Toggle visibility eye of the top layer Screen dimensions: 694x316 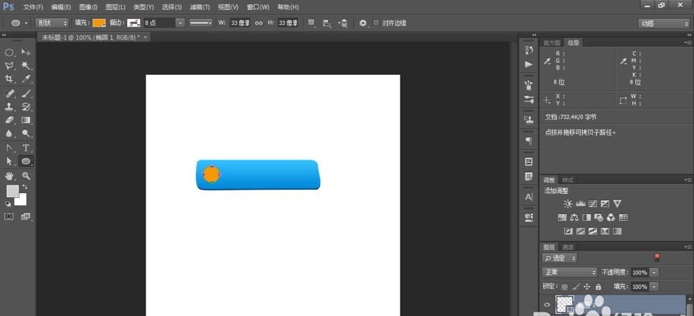(547, 304)
